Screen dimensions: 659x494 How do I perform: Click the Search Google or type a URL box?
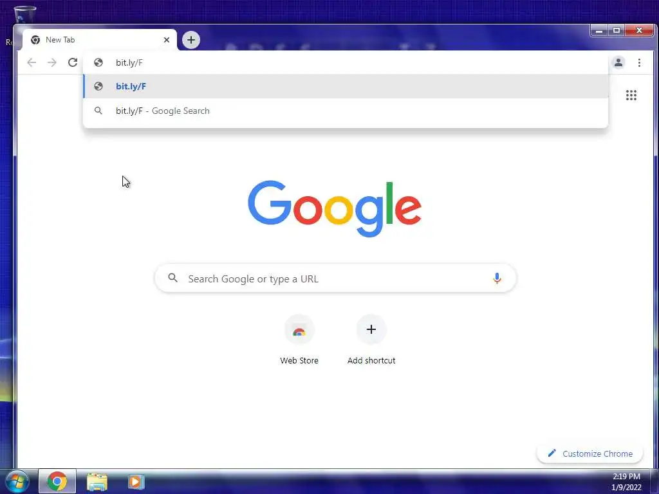click(335, 278)
